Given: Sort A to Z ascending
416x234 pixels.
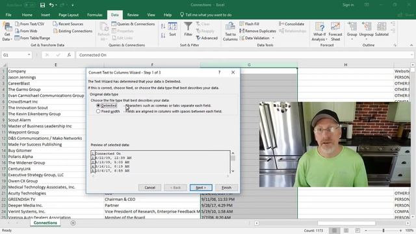Looking at the screenshot, I should pyautogui.click(x=163, y=26).
